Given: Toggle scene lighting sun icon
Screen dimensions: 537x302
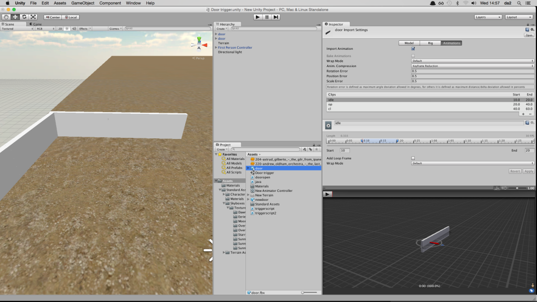Looking at the screenshot, I should [x=67, y=29].
